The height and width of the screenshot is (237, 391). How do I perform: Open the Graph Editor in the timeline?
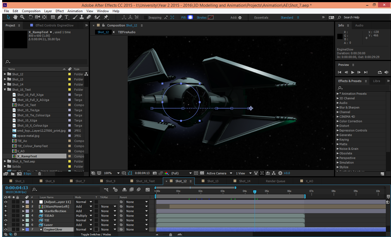point(148,190)
